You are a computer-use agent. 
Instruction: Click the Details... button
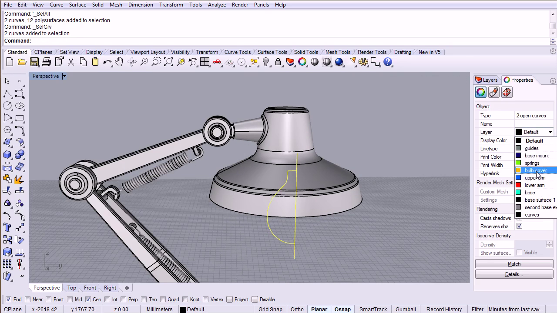(x=514, y=274)
